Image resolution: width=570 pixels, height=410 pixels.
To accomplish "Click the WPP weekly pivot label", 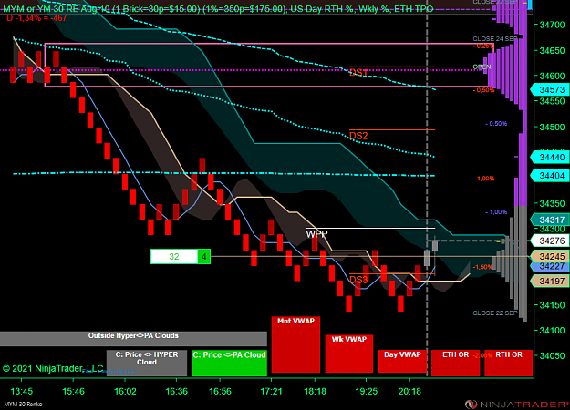I will (316, 234).
